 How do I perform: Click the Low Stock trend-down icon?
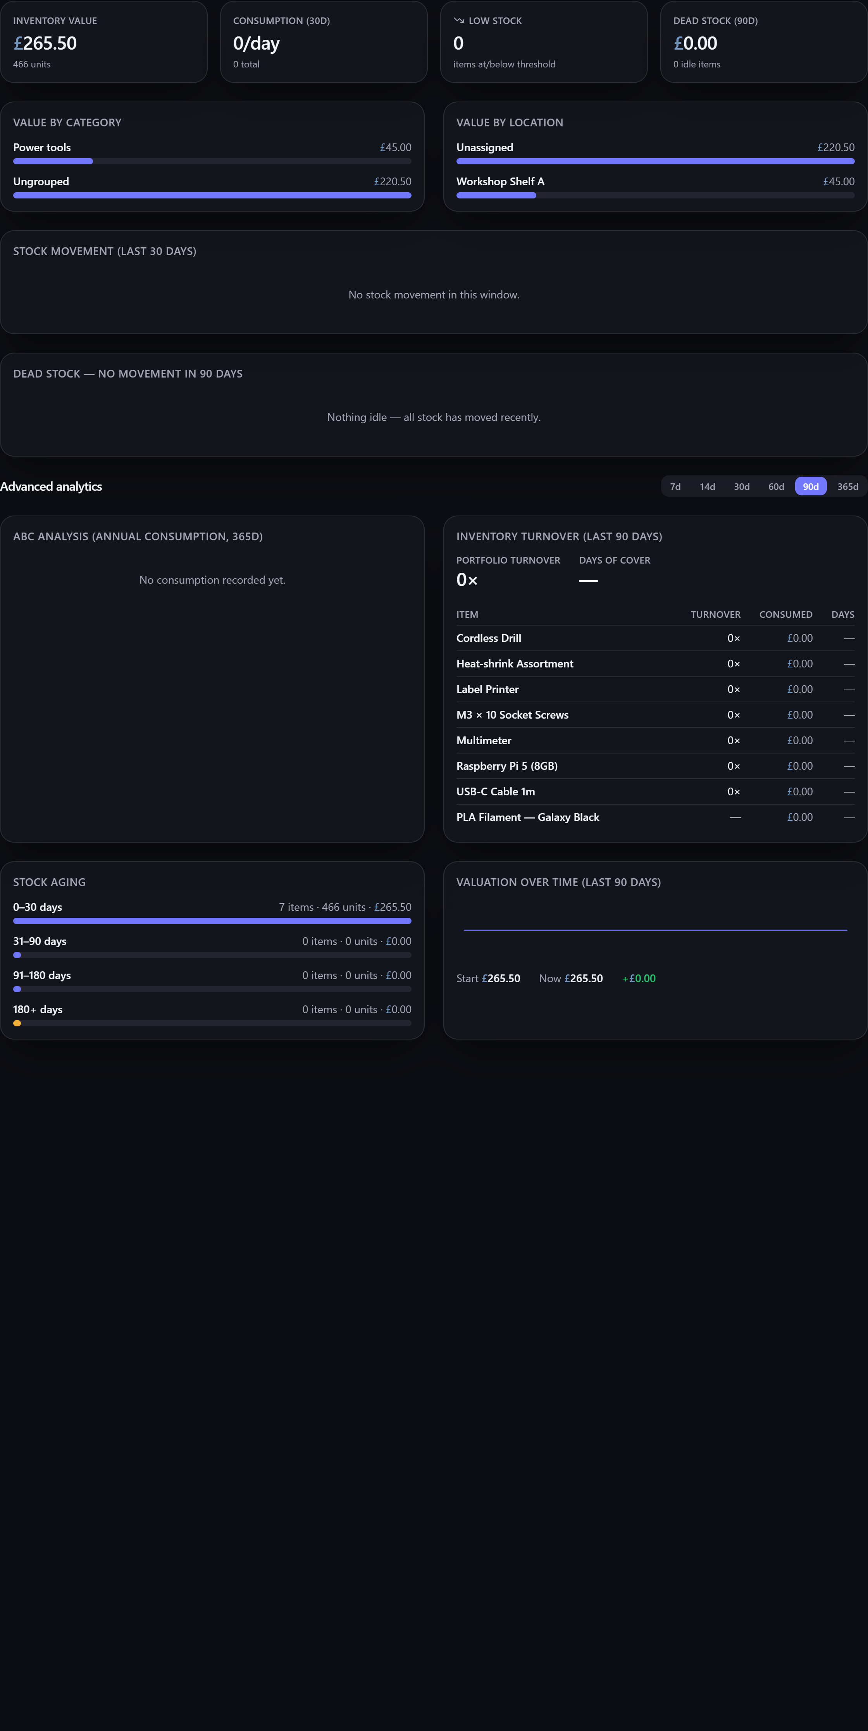tap(459, 21)
